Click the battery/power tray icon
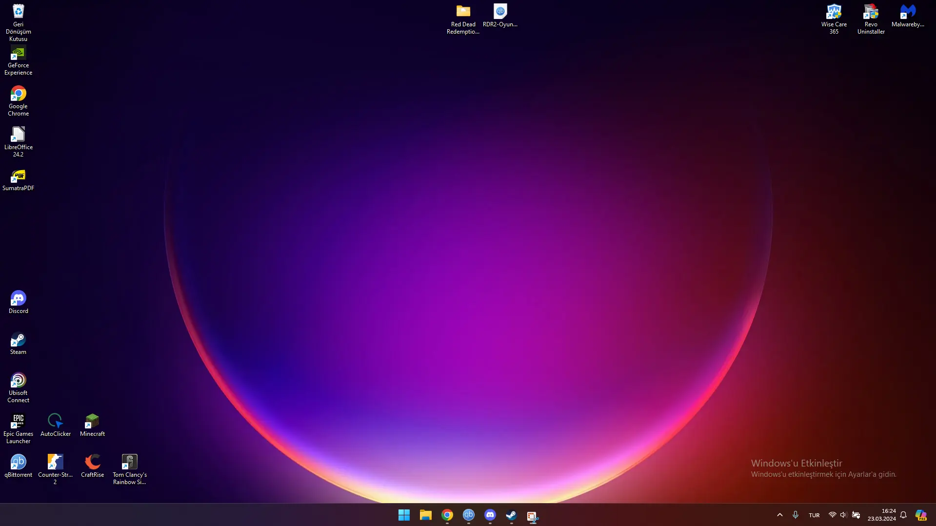 (x=856, y=515)
